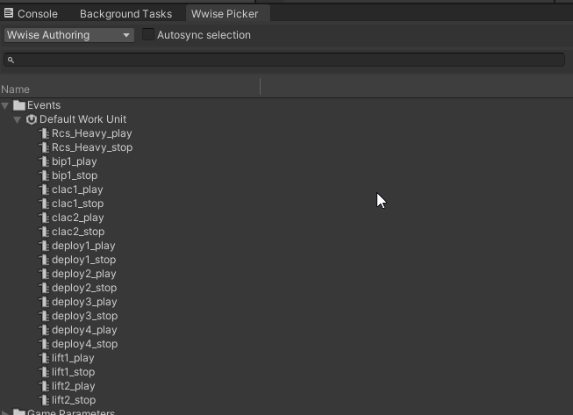Click the deploy2_stop event icon
This screenshot has width=573, height=415.
click(44, 288)
